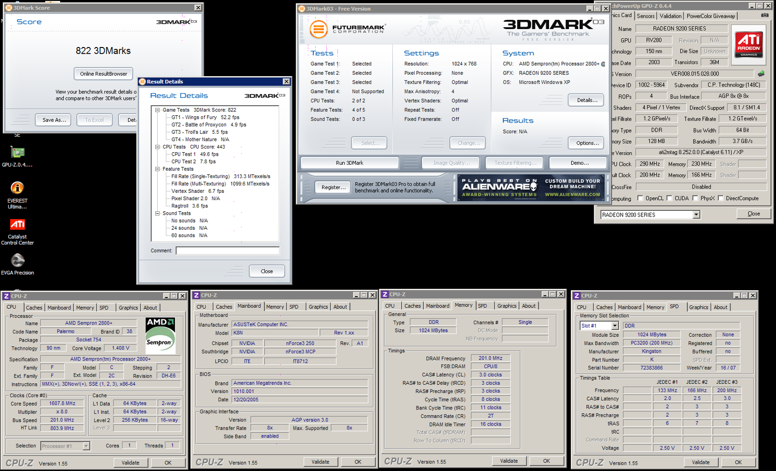Screen dimensions: 776x471
Task: Collapse the Sound Tests tree node
Action: [x=158, y=213]
